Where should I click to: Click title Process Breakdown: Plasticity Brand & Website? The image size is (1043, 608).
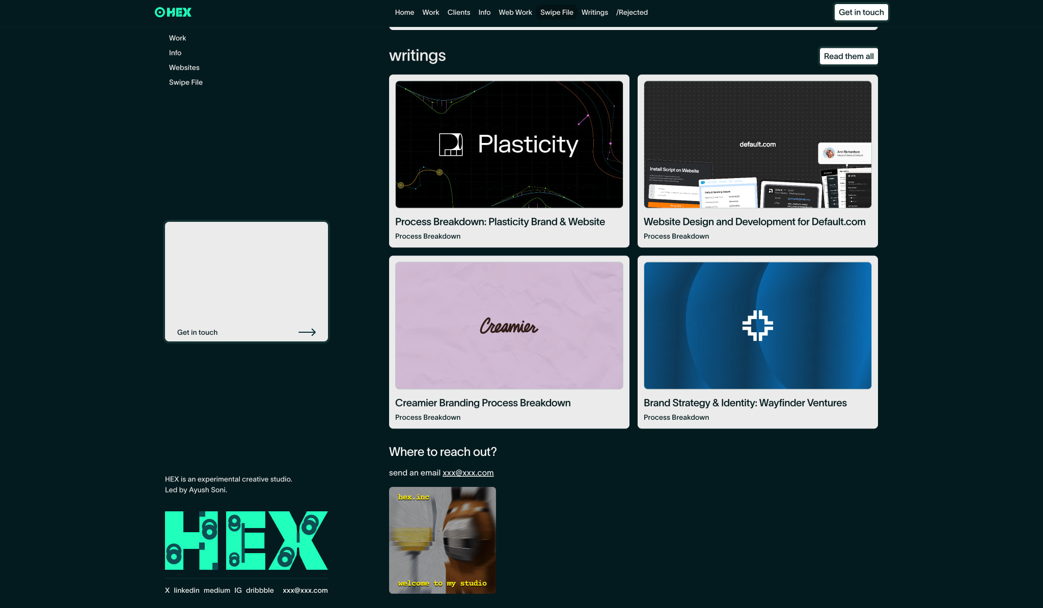pos(500,222)
